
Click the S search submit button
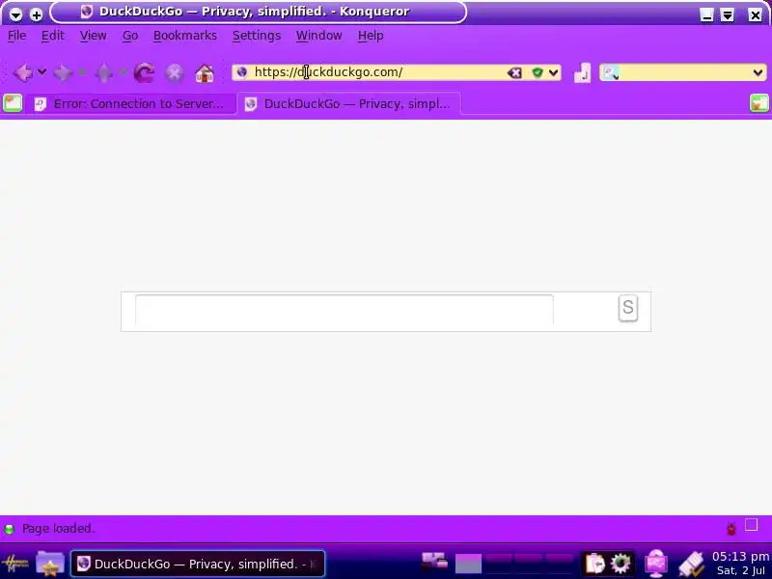click(628, 308)
